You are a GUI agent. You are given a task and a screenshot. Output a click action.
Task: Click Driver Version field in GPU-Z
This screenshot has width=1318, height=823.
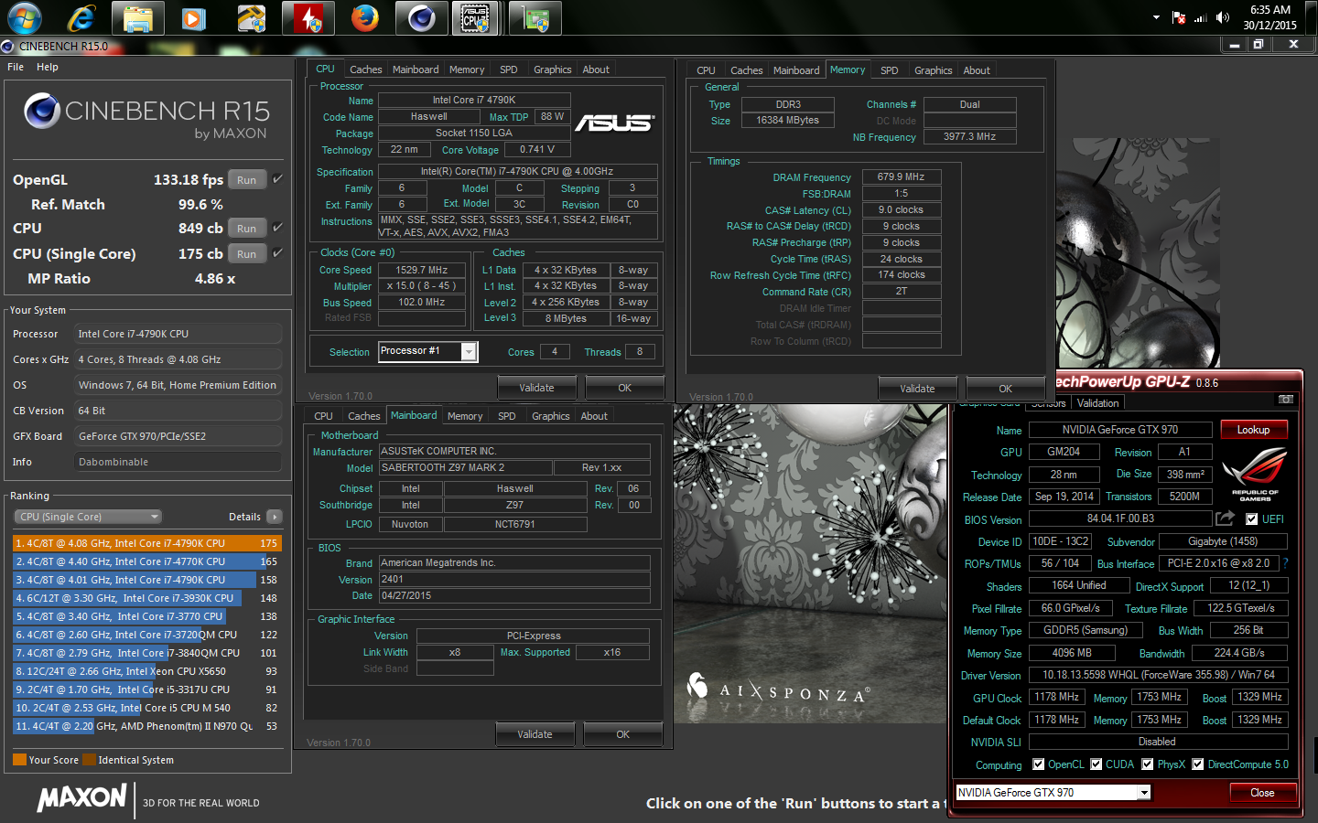tap(1158, 675)
